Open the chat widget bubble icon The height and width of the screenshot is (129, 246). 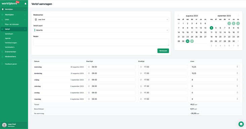click(x=241, y=124)
